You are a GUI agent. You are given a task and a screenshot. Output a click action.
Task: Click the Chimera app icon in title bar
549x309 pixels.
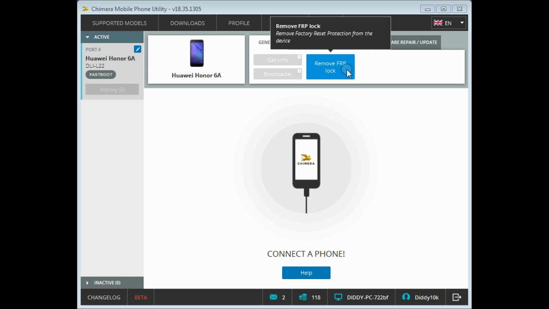click(x=86, y=9)
